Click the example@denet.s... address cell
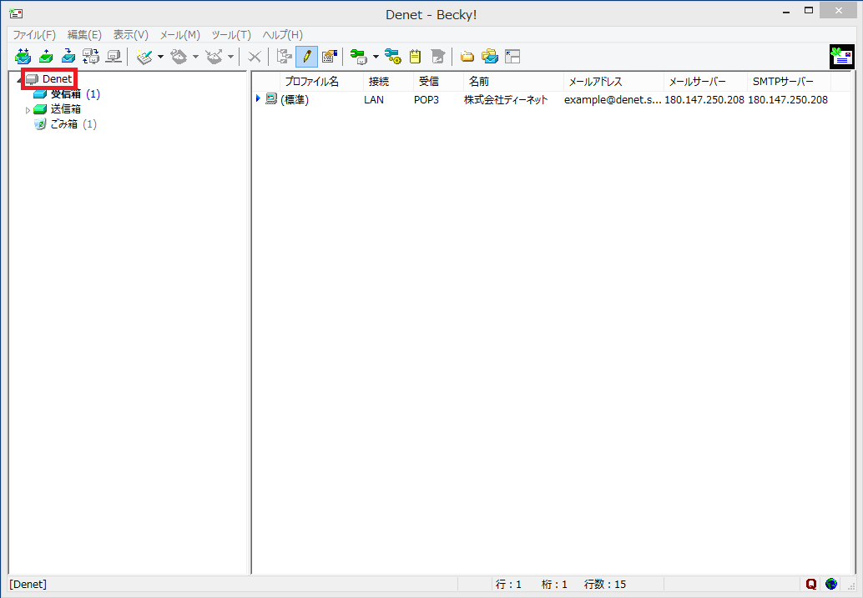Image resolution: width=863 pixels, height=598 pixels. click(x=613, y=99)
